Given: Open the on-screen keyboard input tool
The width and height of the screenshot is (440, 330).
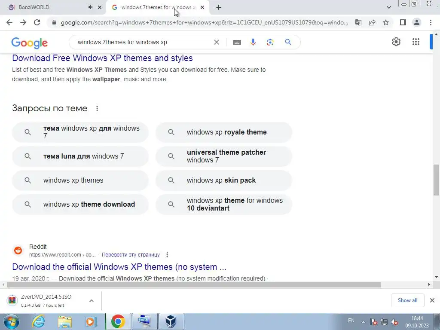Looking at the screenshot, I should pos(237,42).
